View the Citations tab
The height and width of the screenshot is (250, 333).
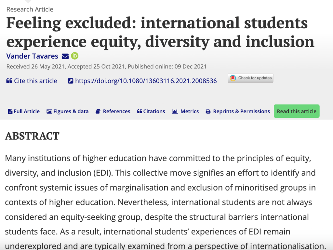[151, 111]
